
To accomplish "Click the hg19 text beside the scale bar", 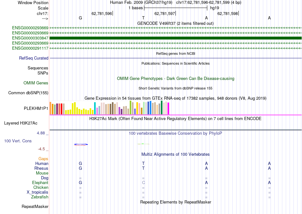I will pos(215,8).
